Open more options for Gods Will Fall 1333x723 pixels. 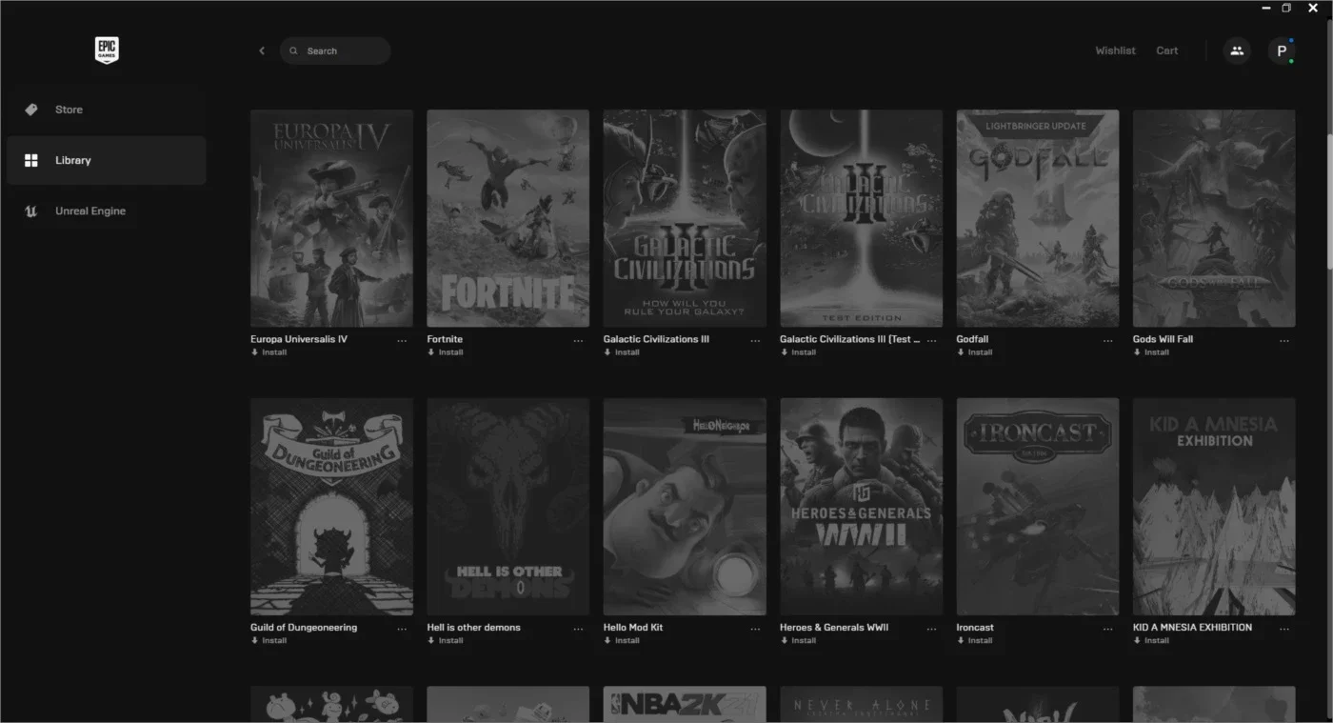(x=1284, y=340)
